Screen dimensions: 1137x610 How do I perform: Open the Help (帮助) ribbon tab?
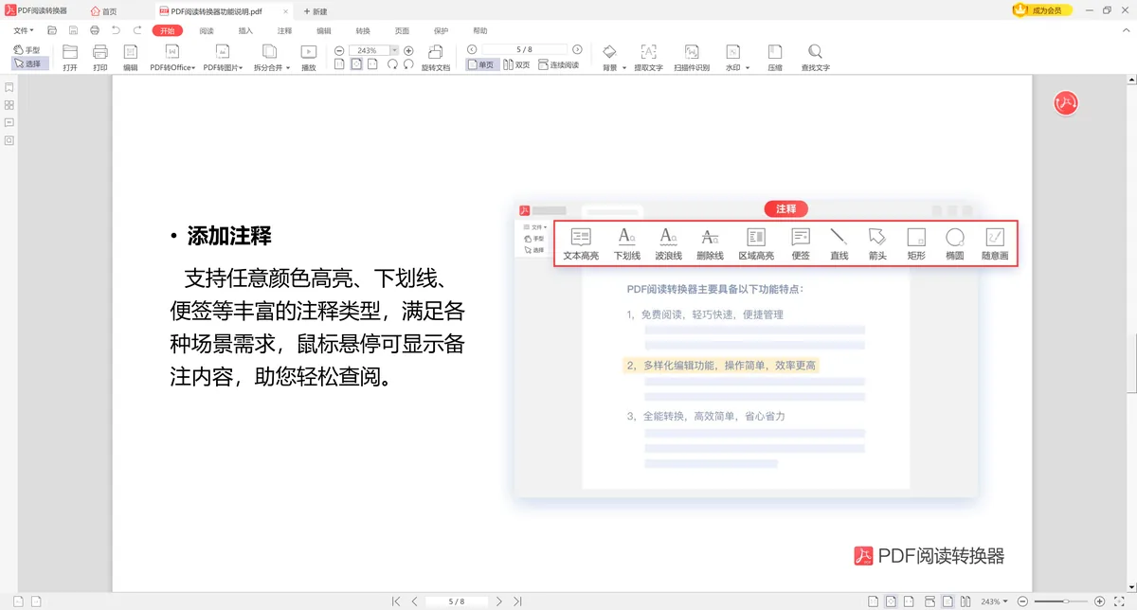pos(480,31)
